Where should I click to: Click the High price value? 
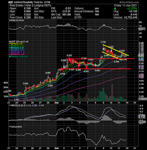27,11
